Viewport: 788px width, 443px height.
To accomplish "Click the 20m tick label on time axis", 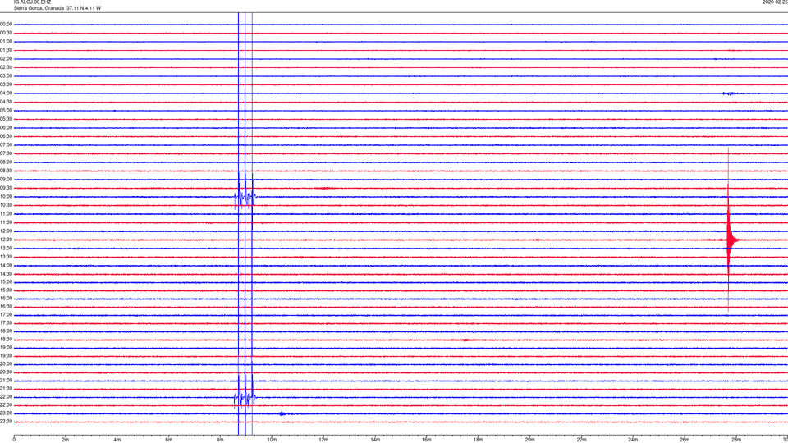I will point(529,440).
